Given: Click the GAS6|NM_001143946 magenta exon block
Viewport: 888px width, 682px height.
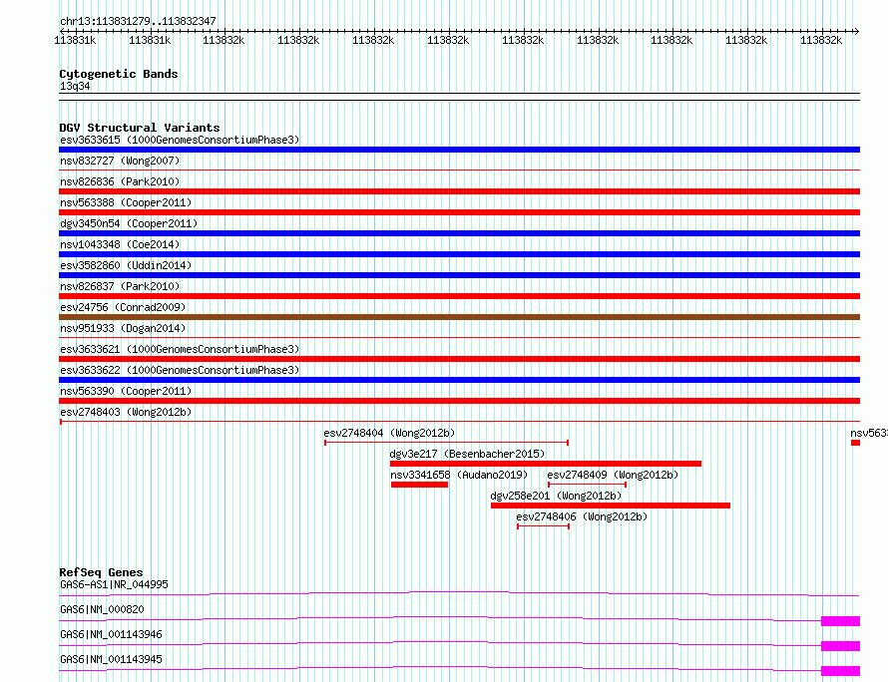Looking at the screenshot, I should click(x=840, y=646).
